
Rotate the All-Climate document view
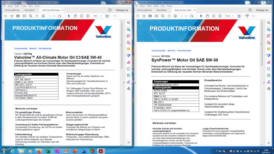(x=60, y=16)
